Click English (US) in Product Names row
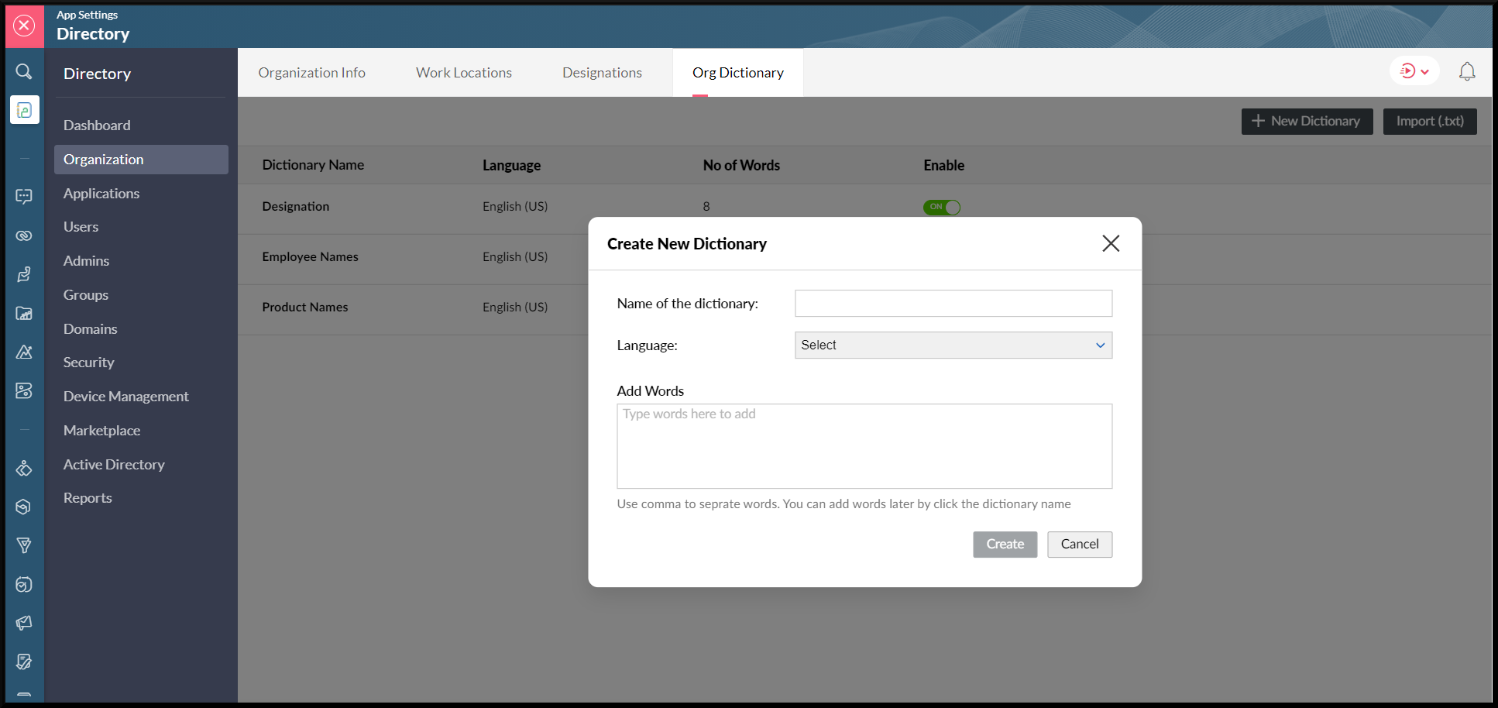The height and width of the screenshot is (708, 1498). click(515, 308)
